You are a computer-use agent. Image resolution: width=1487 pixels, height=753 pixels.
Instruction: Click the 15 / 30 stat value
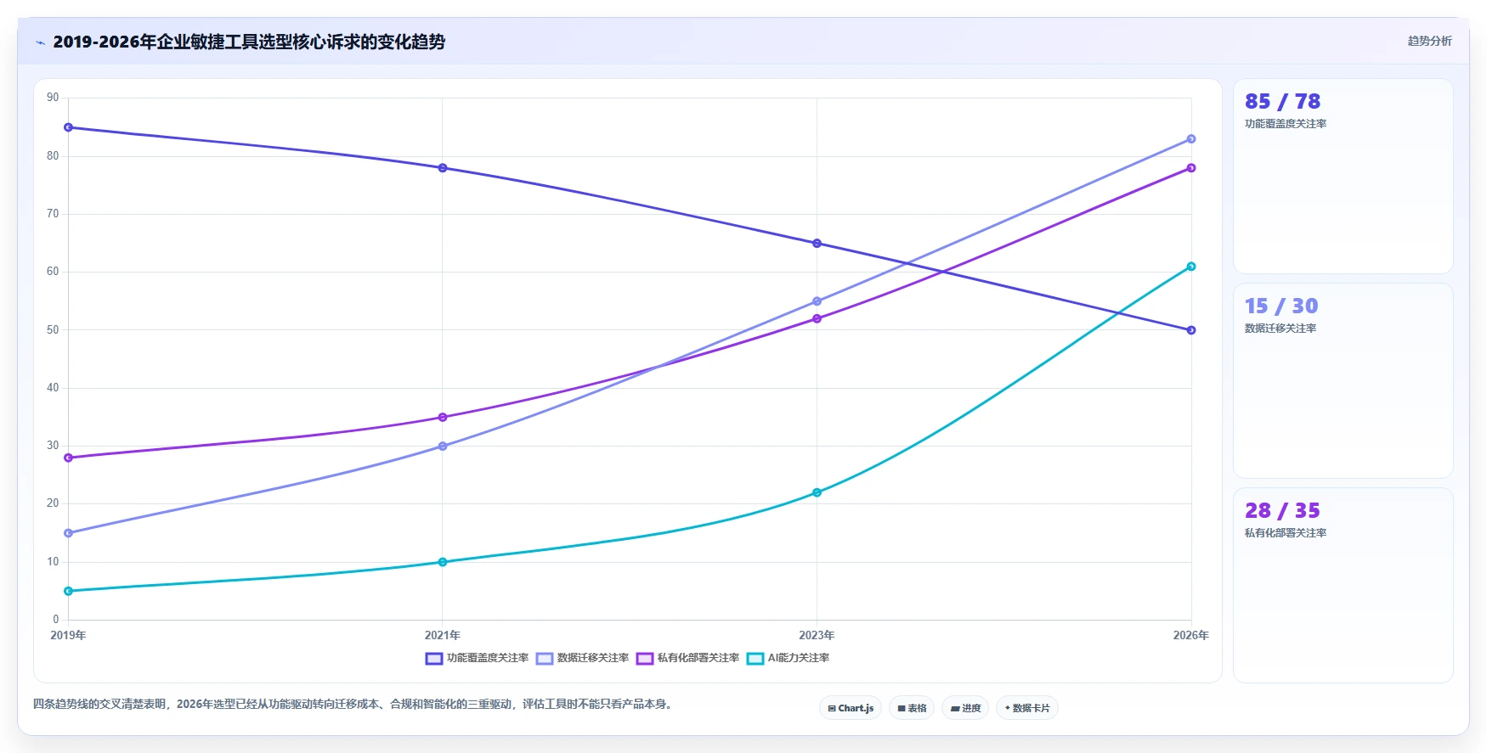coord(1281,306)
